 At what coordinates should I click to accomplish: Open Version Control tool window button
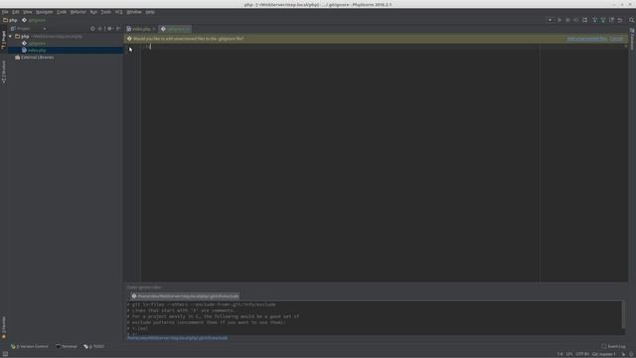[x=30, y=347]
